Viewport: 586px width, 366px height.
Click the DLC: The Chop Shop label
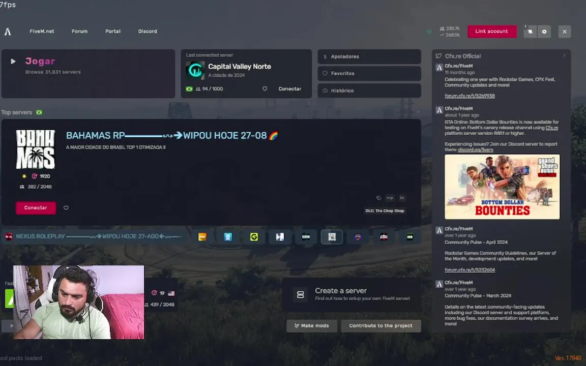tap(385, 211)
